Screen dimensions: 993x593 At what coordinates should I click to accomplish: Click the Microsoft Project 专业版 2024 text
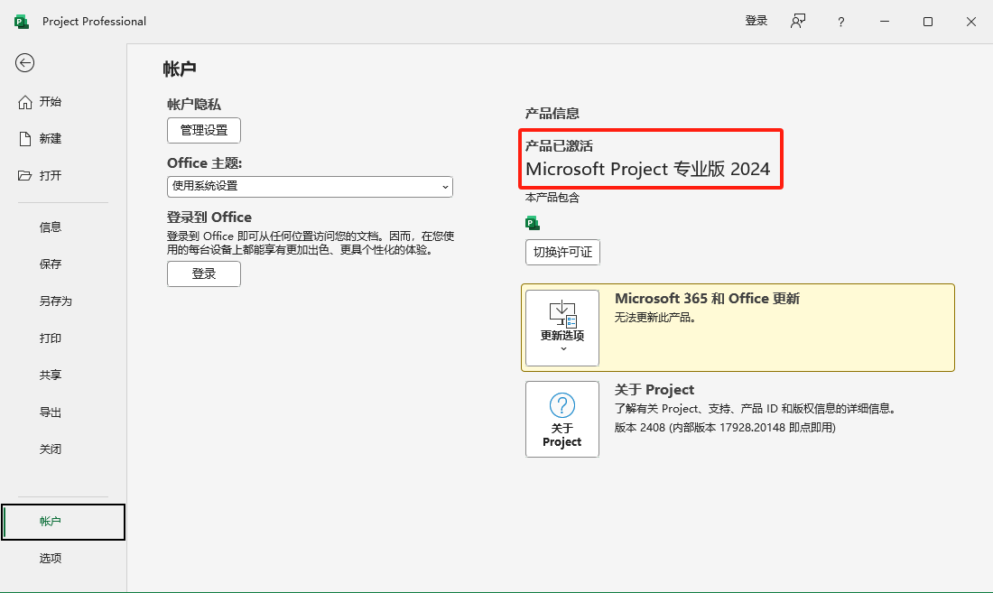(x=648, y=169)
